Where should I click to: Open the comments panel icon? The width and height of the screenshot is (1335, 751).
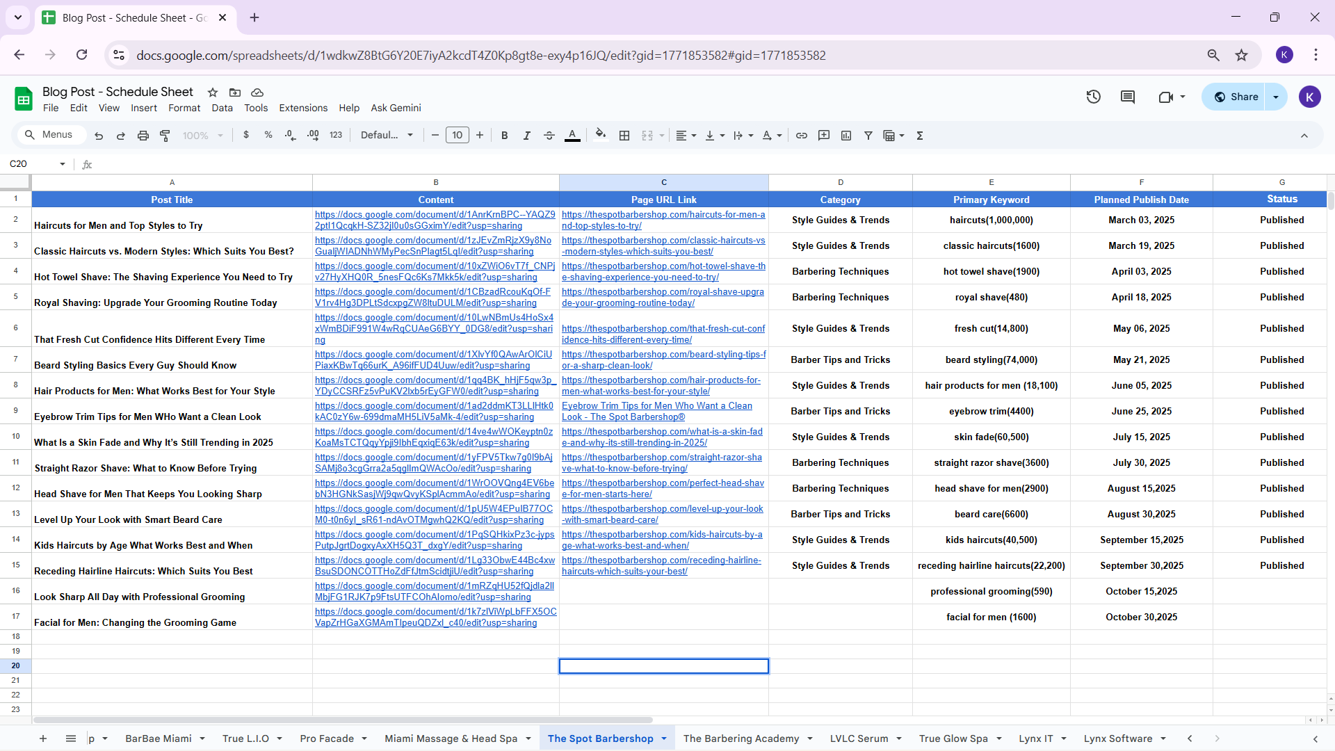pos(1128,97)
